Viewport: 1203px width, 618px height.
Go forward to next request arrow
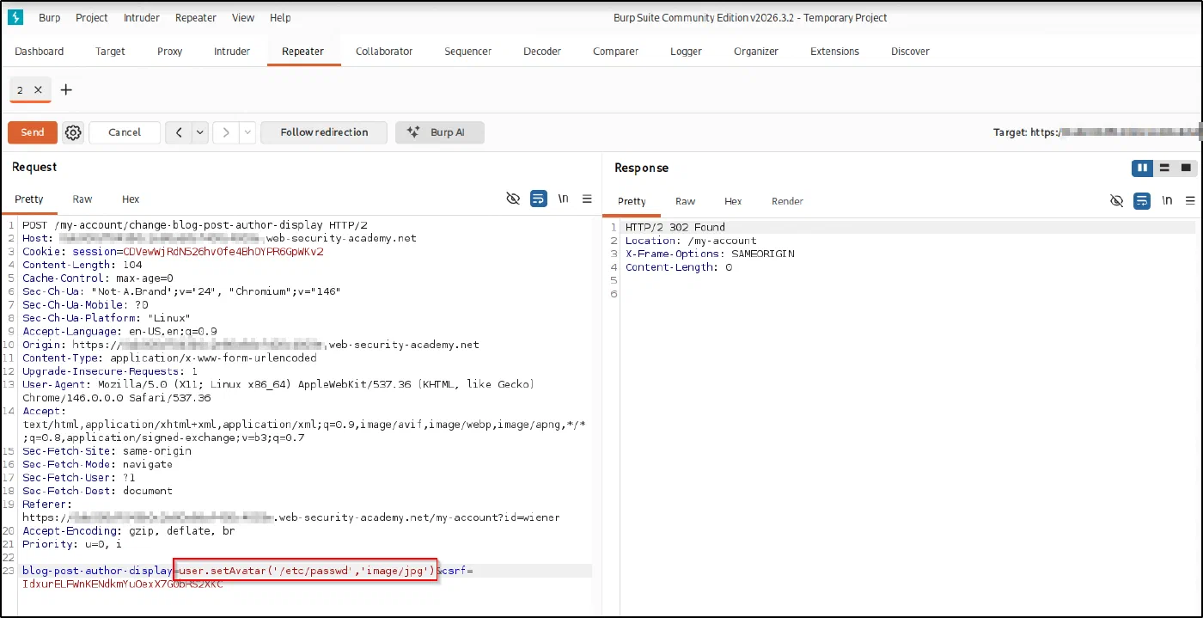(x=225, y=132)
